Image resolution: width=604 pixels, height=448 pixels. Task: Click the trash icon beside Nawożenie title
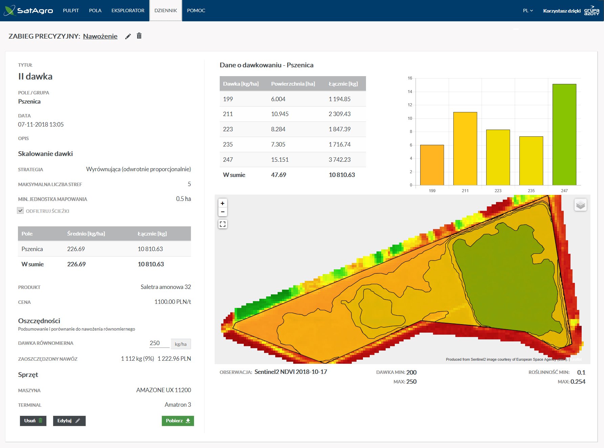tap(139, 36)
